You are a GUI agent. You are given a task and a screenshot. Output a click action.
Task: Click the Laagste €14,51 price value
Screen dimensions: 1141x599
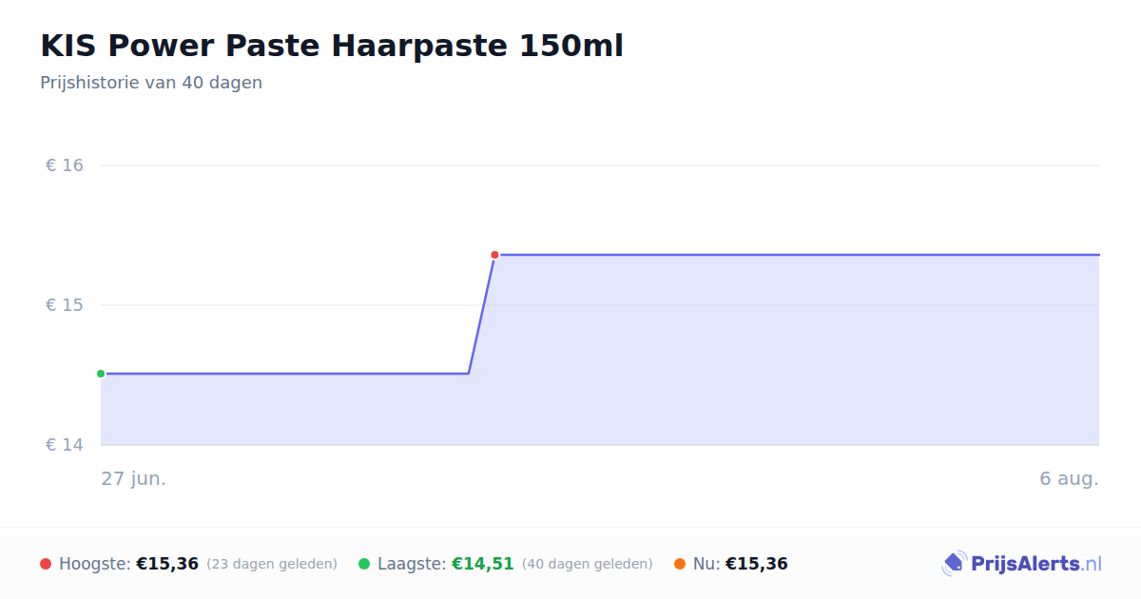(483, 564)
